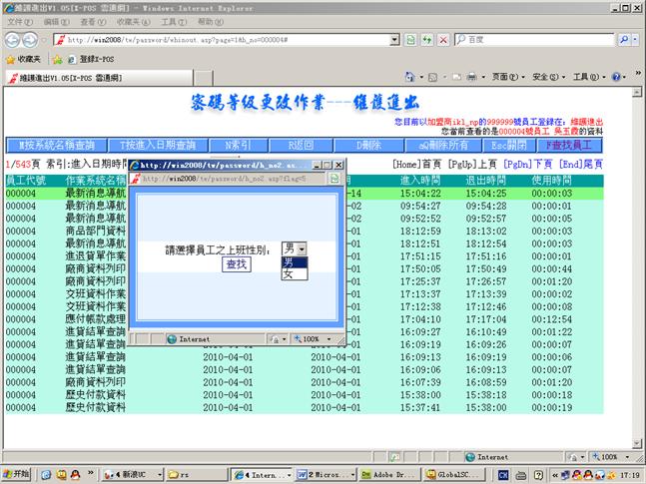
Task: Click the favorites star icon
Action: [9, 59]
